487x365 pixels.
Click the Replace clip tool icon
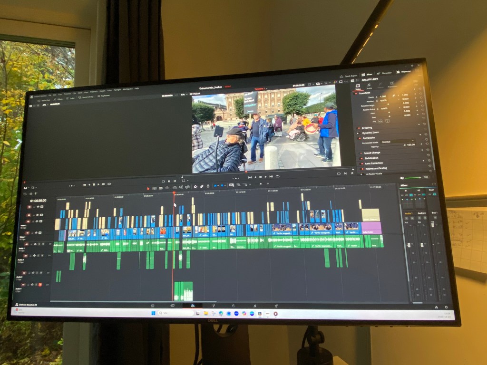click(187, 187)
